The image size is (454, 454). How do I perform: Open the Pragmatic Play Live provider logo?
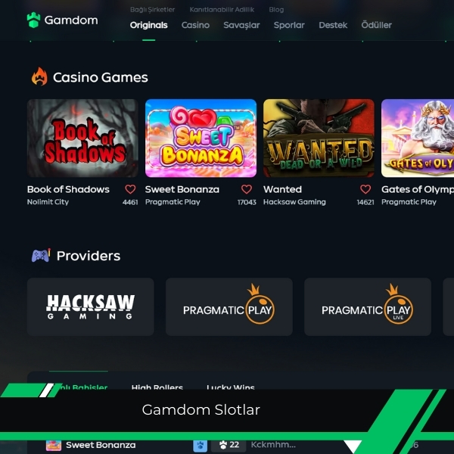tap(368, 307)
